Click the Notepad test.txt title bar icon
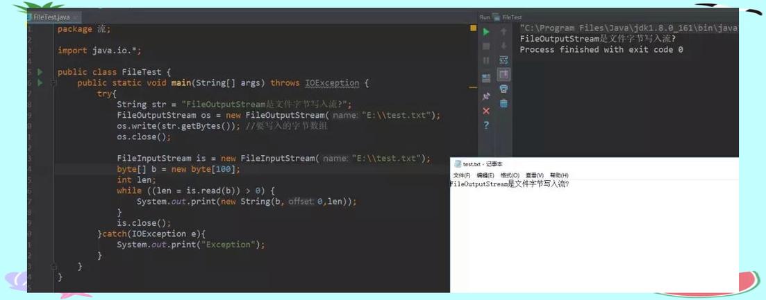Image resolution: width=766 pixels, height=300 pixels. tap(458, 164)
